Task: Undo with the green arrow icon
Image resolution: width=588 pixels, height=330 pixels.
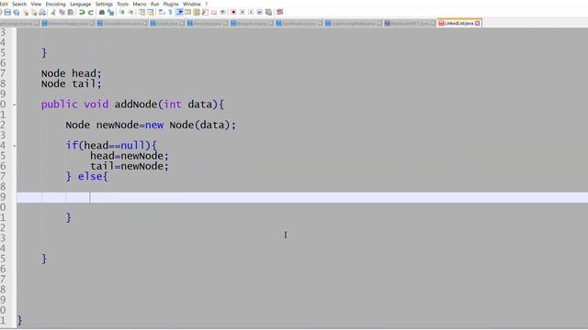Action: click(82, 12)
